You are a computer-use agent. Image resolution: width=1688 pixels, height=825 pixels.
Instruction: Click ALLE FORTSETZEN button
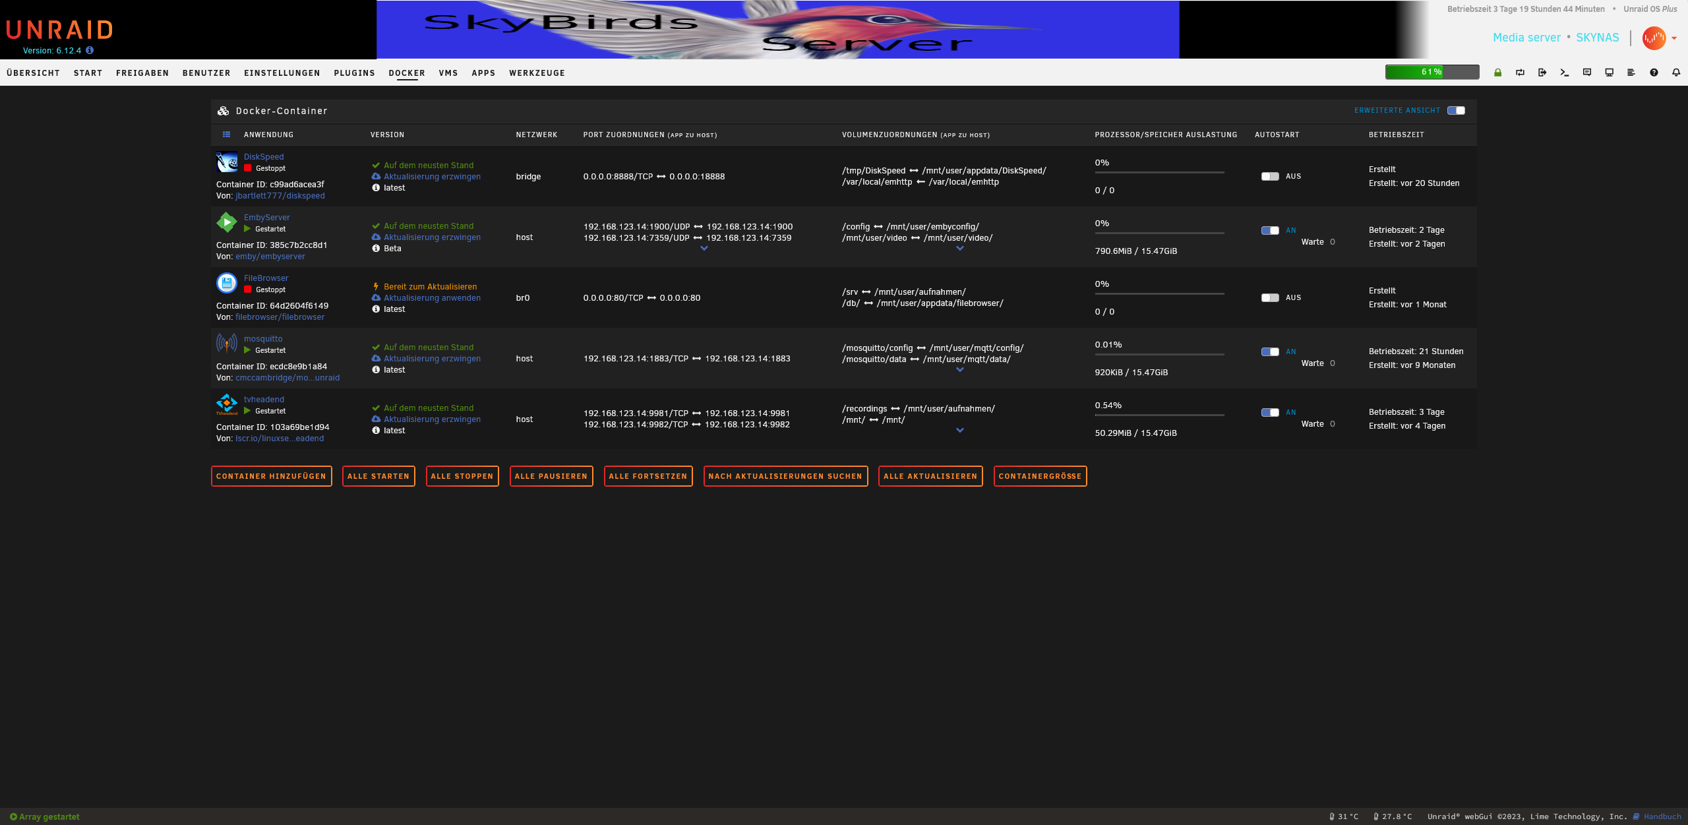coord(648,476)
